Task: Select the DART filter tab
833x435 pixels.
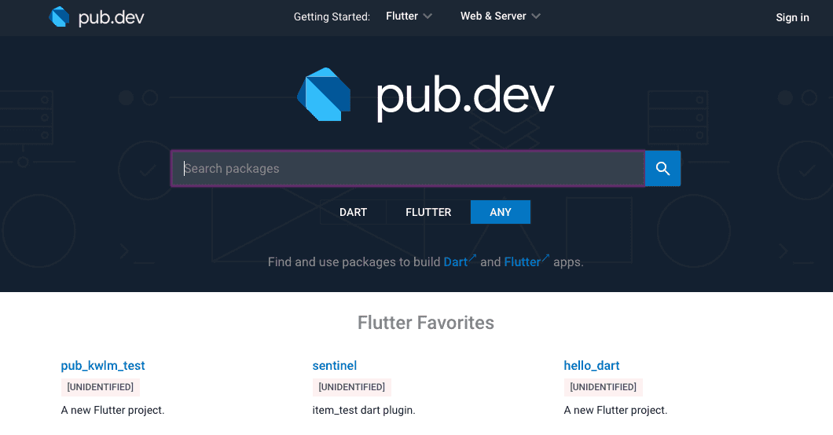Action: [354, 212]
